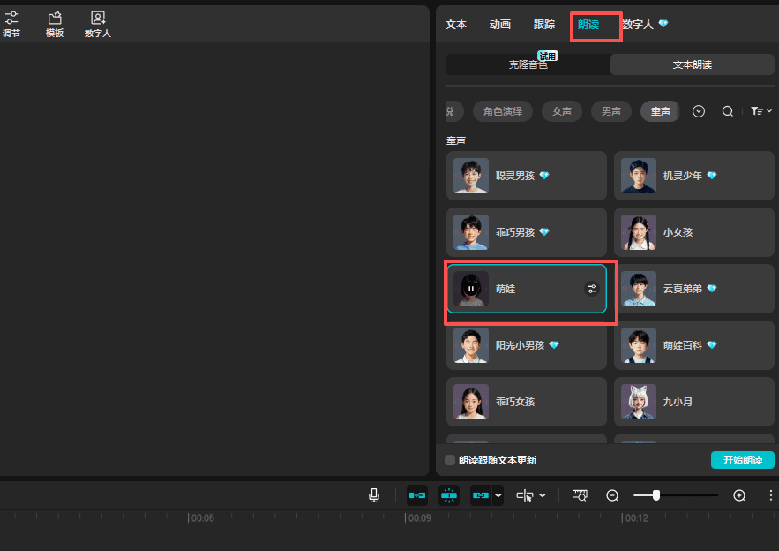Enable 朗读跟随文本更新 checkbox
Image resolution: width=779 pixels, height=551 pixels.
pos(450,460)
